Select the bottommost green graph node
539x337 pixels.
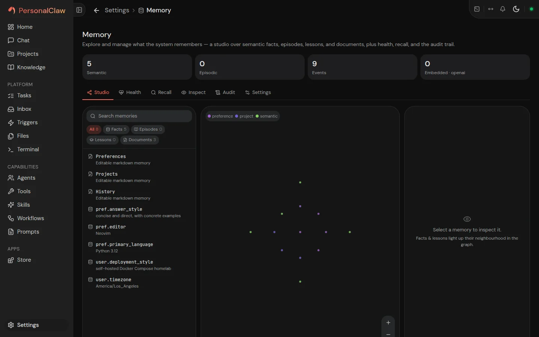[300, 282]
